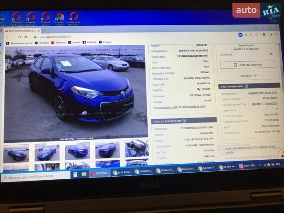Switch to Chrome 'Сериал Се...' taskbar window
The width and height of the screenshot is (284, 213).
click(x=165, y=170)
